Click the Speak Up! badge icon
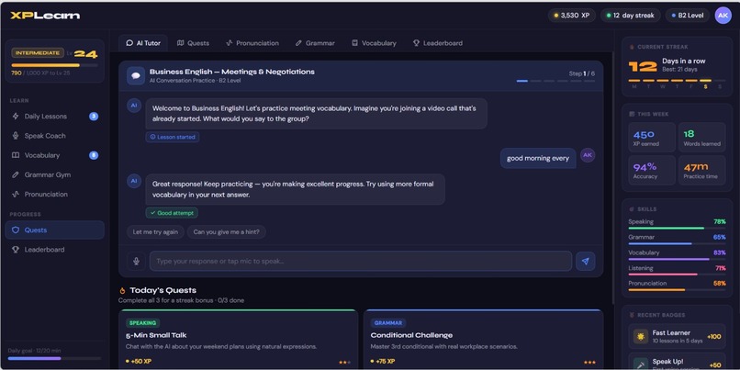740x370 pixels. pyautogui.click(x=641, y=364)
